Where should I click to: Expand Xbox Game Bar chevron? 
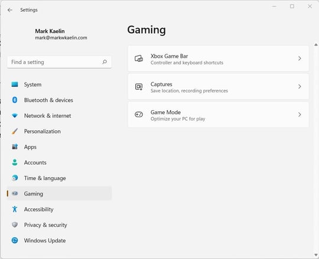[x=300, y=58]
